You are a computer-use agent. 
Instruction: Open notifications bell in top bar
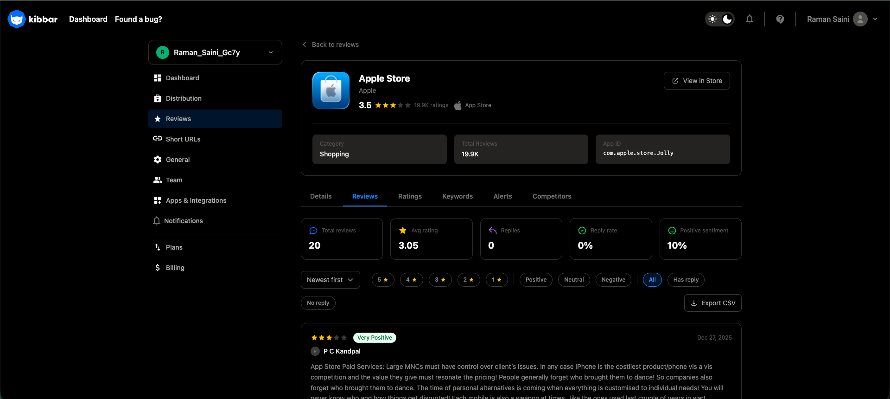[x=750, y=19]
